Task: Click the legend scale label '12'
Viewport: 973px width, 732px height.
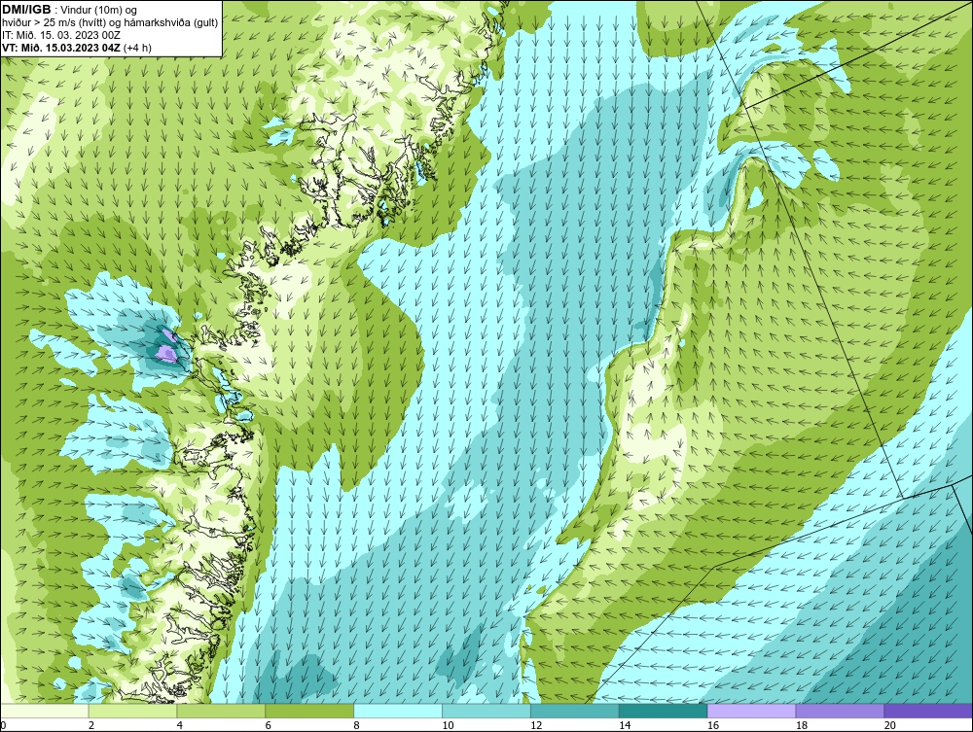Action: [536, 725]
